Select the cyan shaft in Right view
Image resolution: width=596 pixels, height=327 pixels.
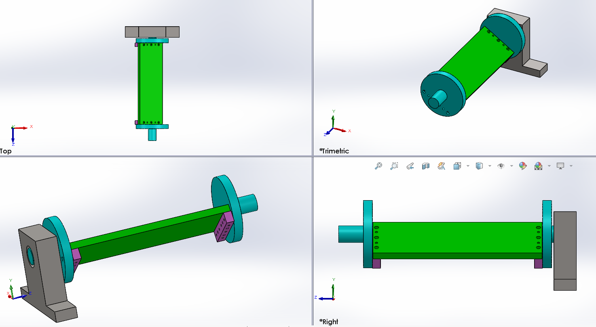pos(351,234)
